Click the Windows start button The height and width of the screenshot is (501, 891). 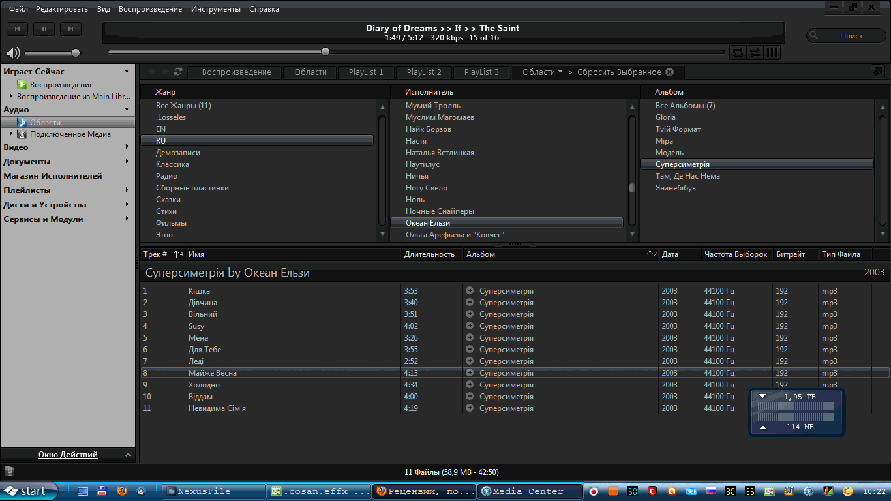click(x=29, y=491)
